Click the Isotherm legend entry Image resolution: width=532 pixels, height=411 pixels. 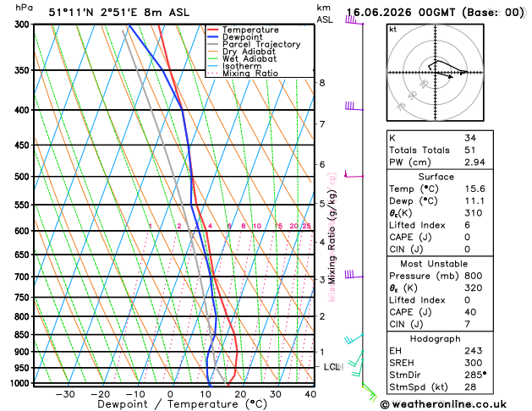point(235,66)
